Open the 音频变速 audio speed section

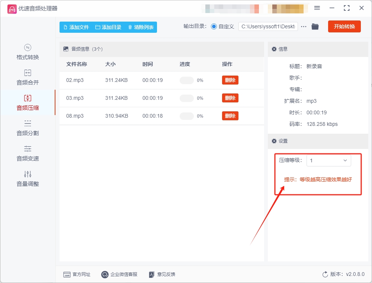28,153
